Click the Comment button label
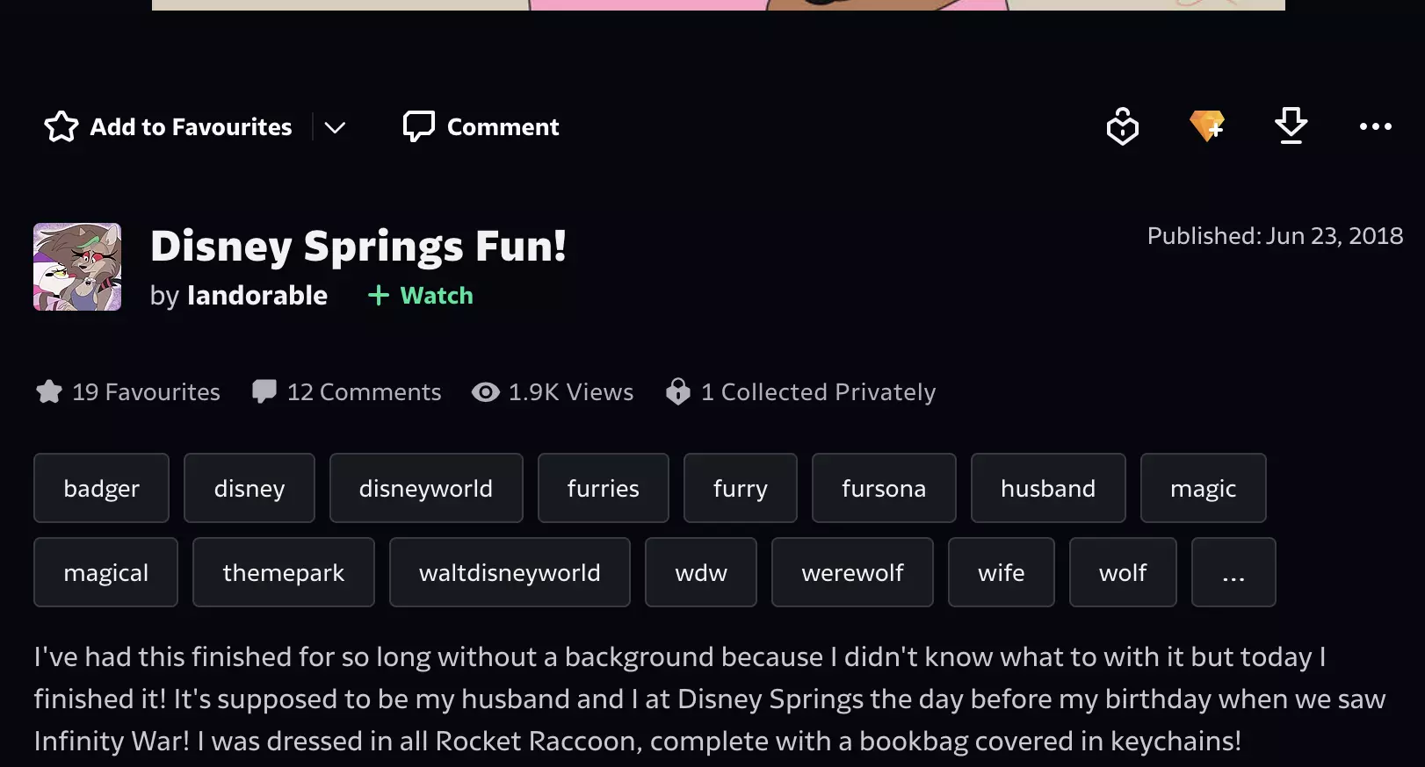Screen dimensions: 1425x767 tap(503, 127)
